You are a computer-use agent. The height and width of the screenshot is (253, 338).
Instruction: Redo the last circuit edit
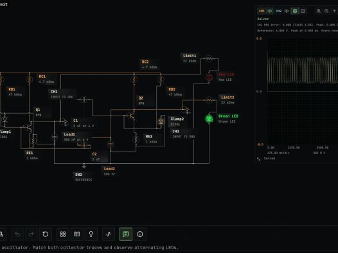[x=31, y=234]
